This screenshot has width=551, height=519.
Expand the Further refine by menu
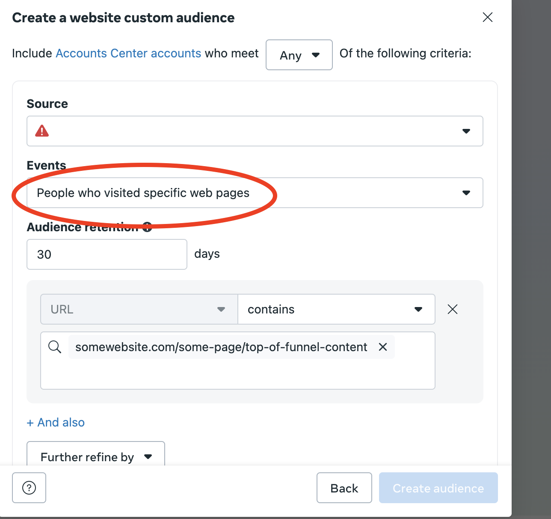(96, 456)
